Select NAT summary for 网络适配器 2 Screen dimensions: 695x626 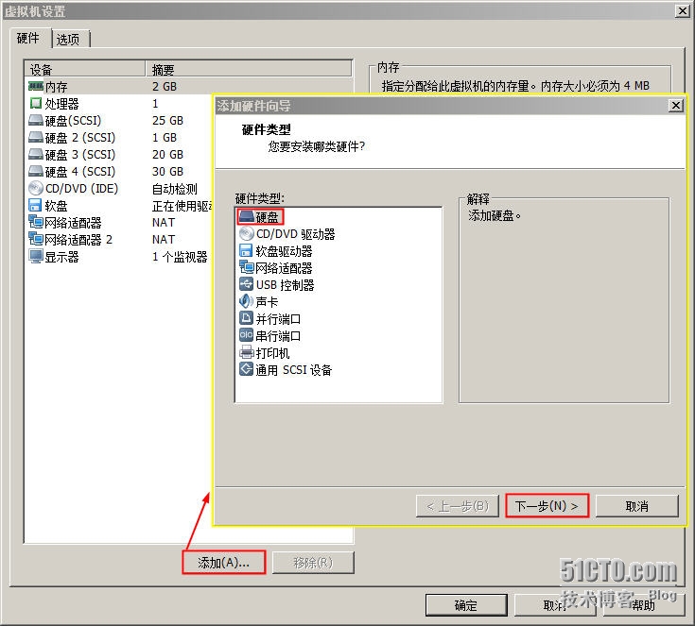164,240
